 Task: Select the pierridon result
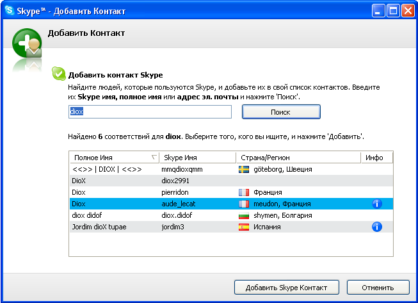pos(231,192)
